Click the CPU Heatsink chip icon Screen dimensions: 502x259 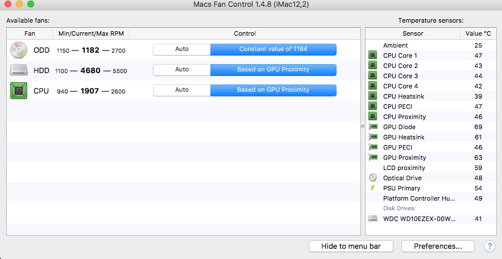tap(372, 96)
